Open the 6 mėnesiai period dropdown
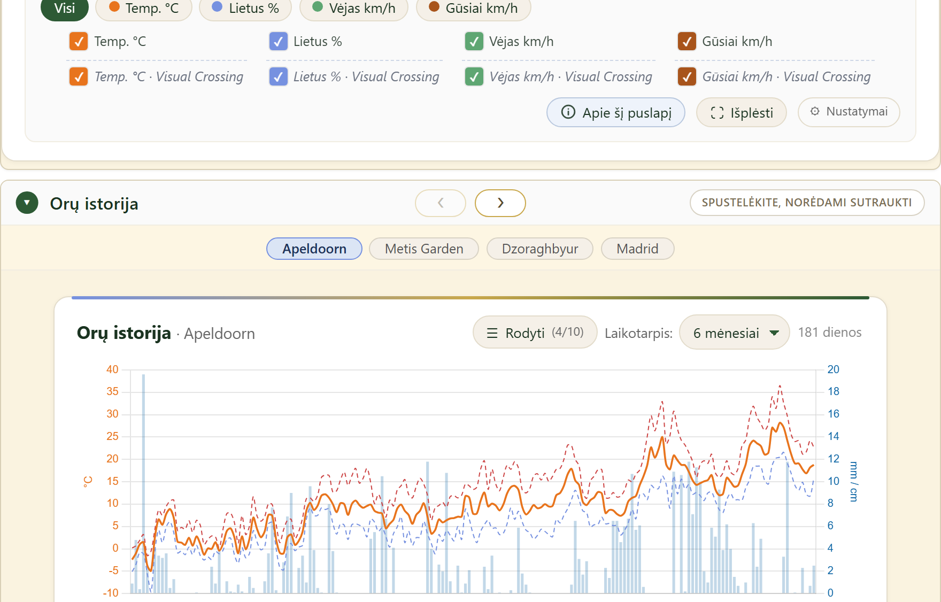The height and width of the screenshot is (602, 941). (x=735, y=333)
